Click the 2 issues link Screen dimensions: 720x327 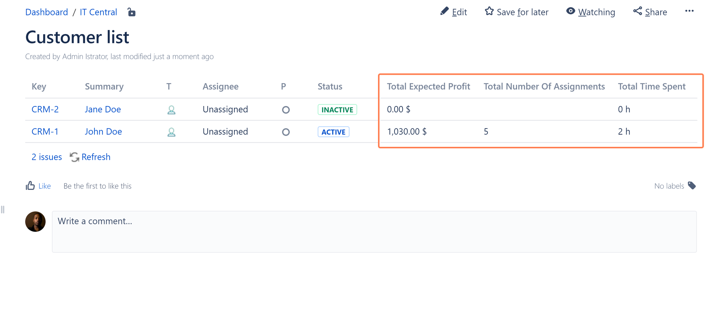pyautogui.click(x=46, y=157)
